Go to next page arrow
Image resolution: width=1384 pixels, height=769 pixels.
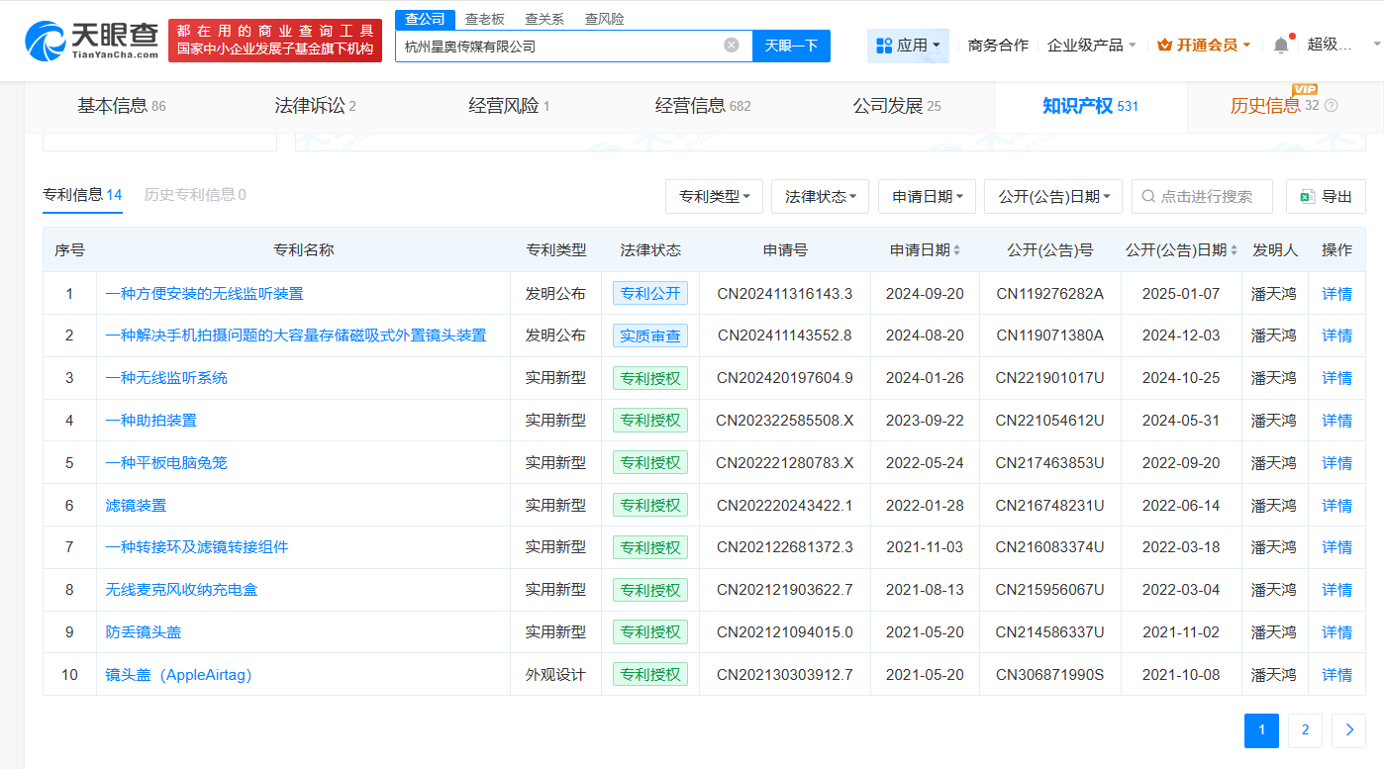coord(1348,730)
